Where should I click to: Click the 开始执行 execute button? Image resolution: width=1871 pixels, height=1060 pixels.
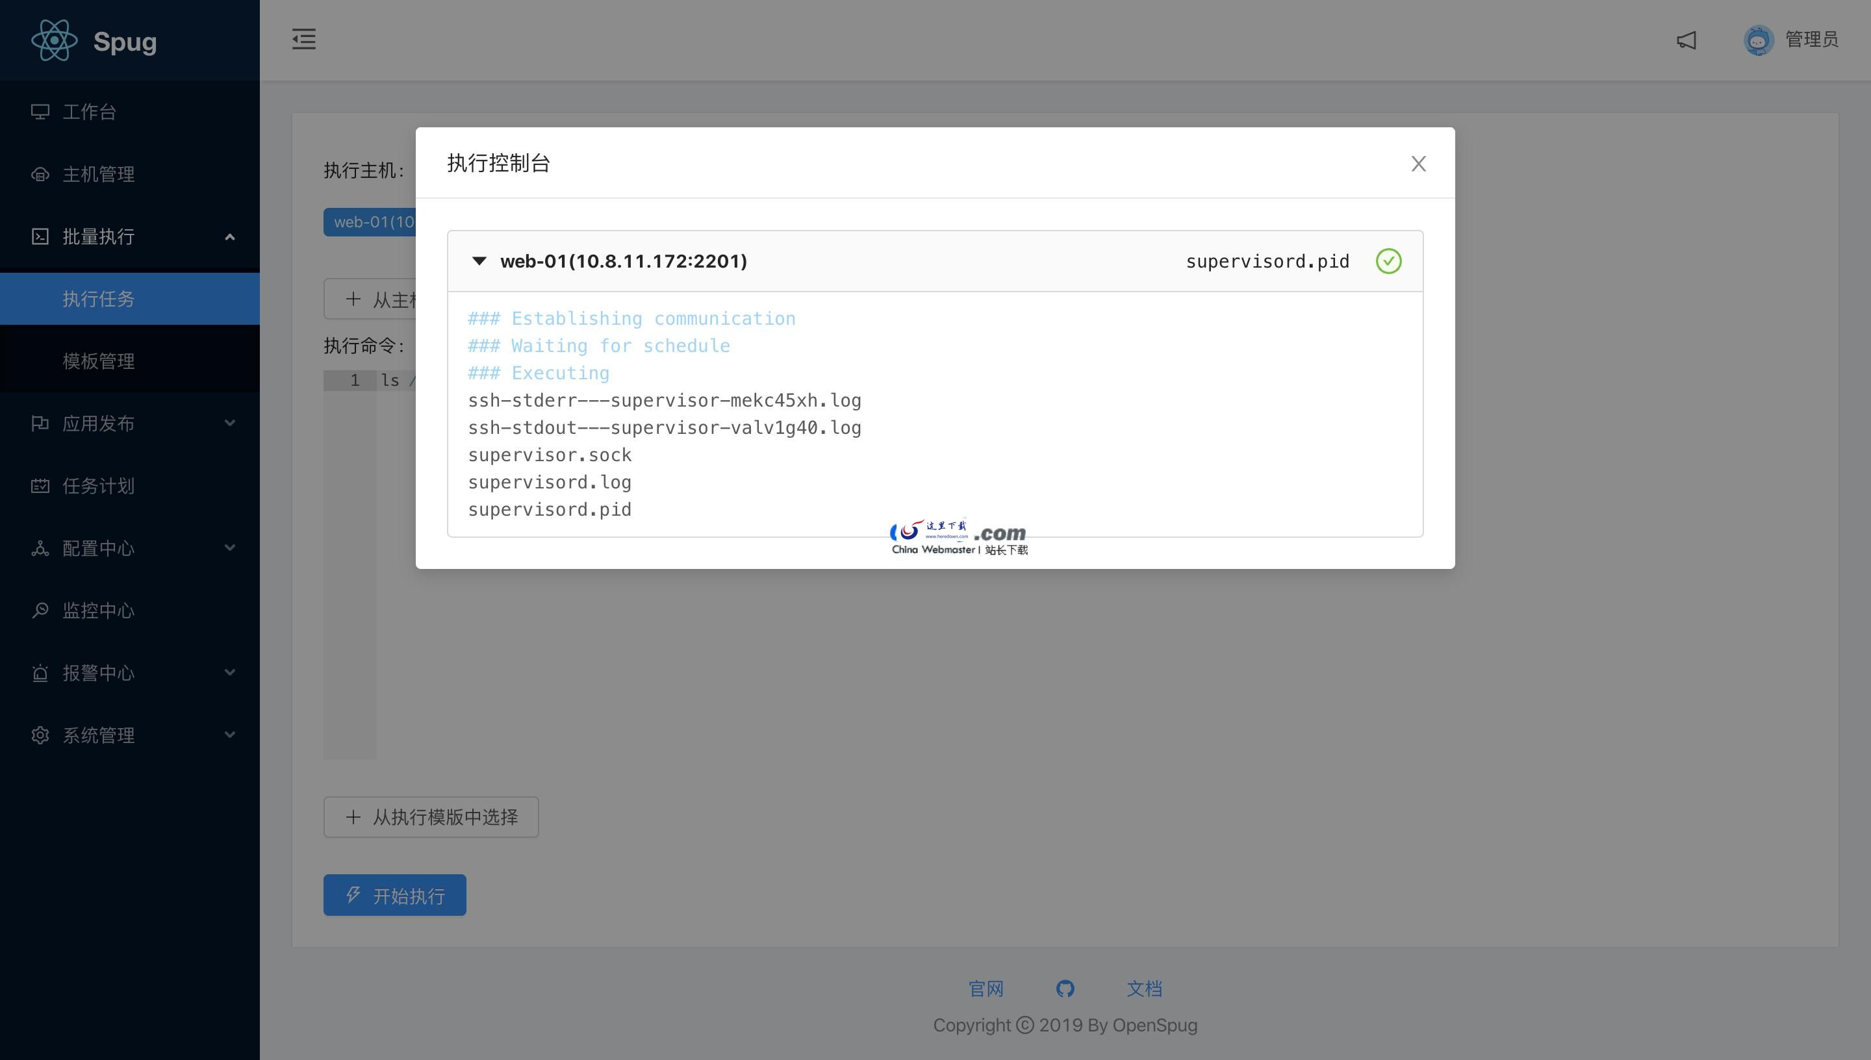tap(394, 895)
